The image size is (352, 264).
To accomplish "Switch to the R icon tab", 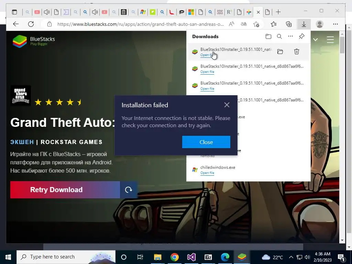I will (229, 12).
